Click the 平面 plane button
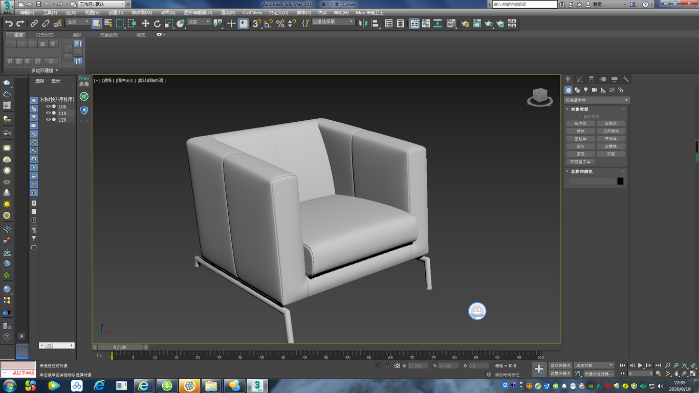699x393 pixels. coord(611,154)
